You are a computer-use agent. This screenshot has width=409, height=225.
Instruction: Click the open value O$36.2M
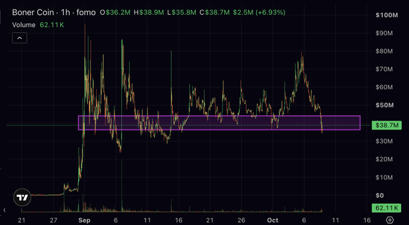coord(115,12)
